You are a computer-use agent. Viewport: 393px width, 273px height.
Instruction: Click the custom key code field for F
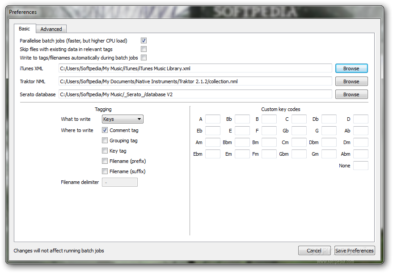(269, 131)
